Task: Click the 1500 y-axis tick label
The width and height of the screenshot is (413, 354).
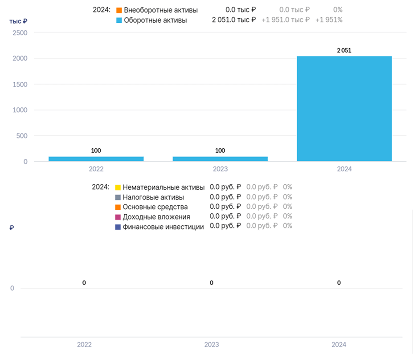Action: 20,85
